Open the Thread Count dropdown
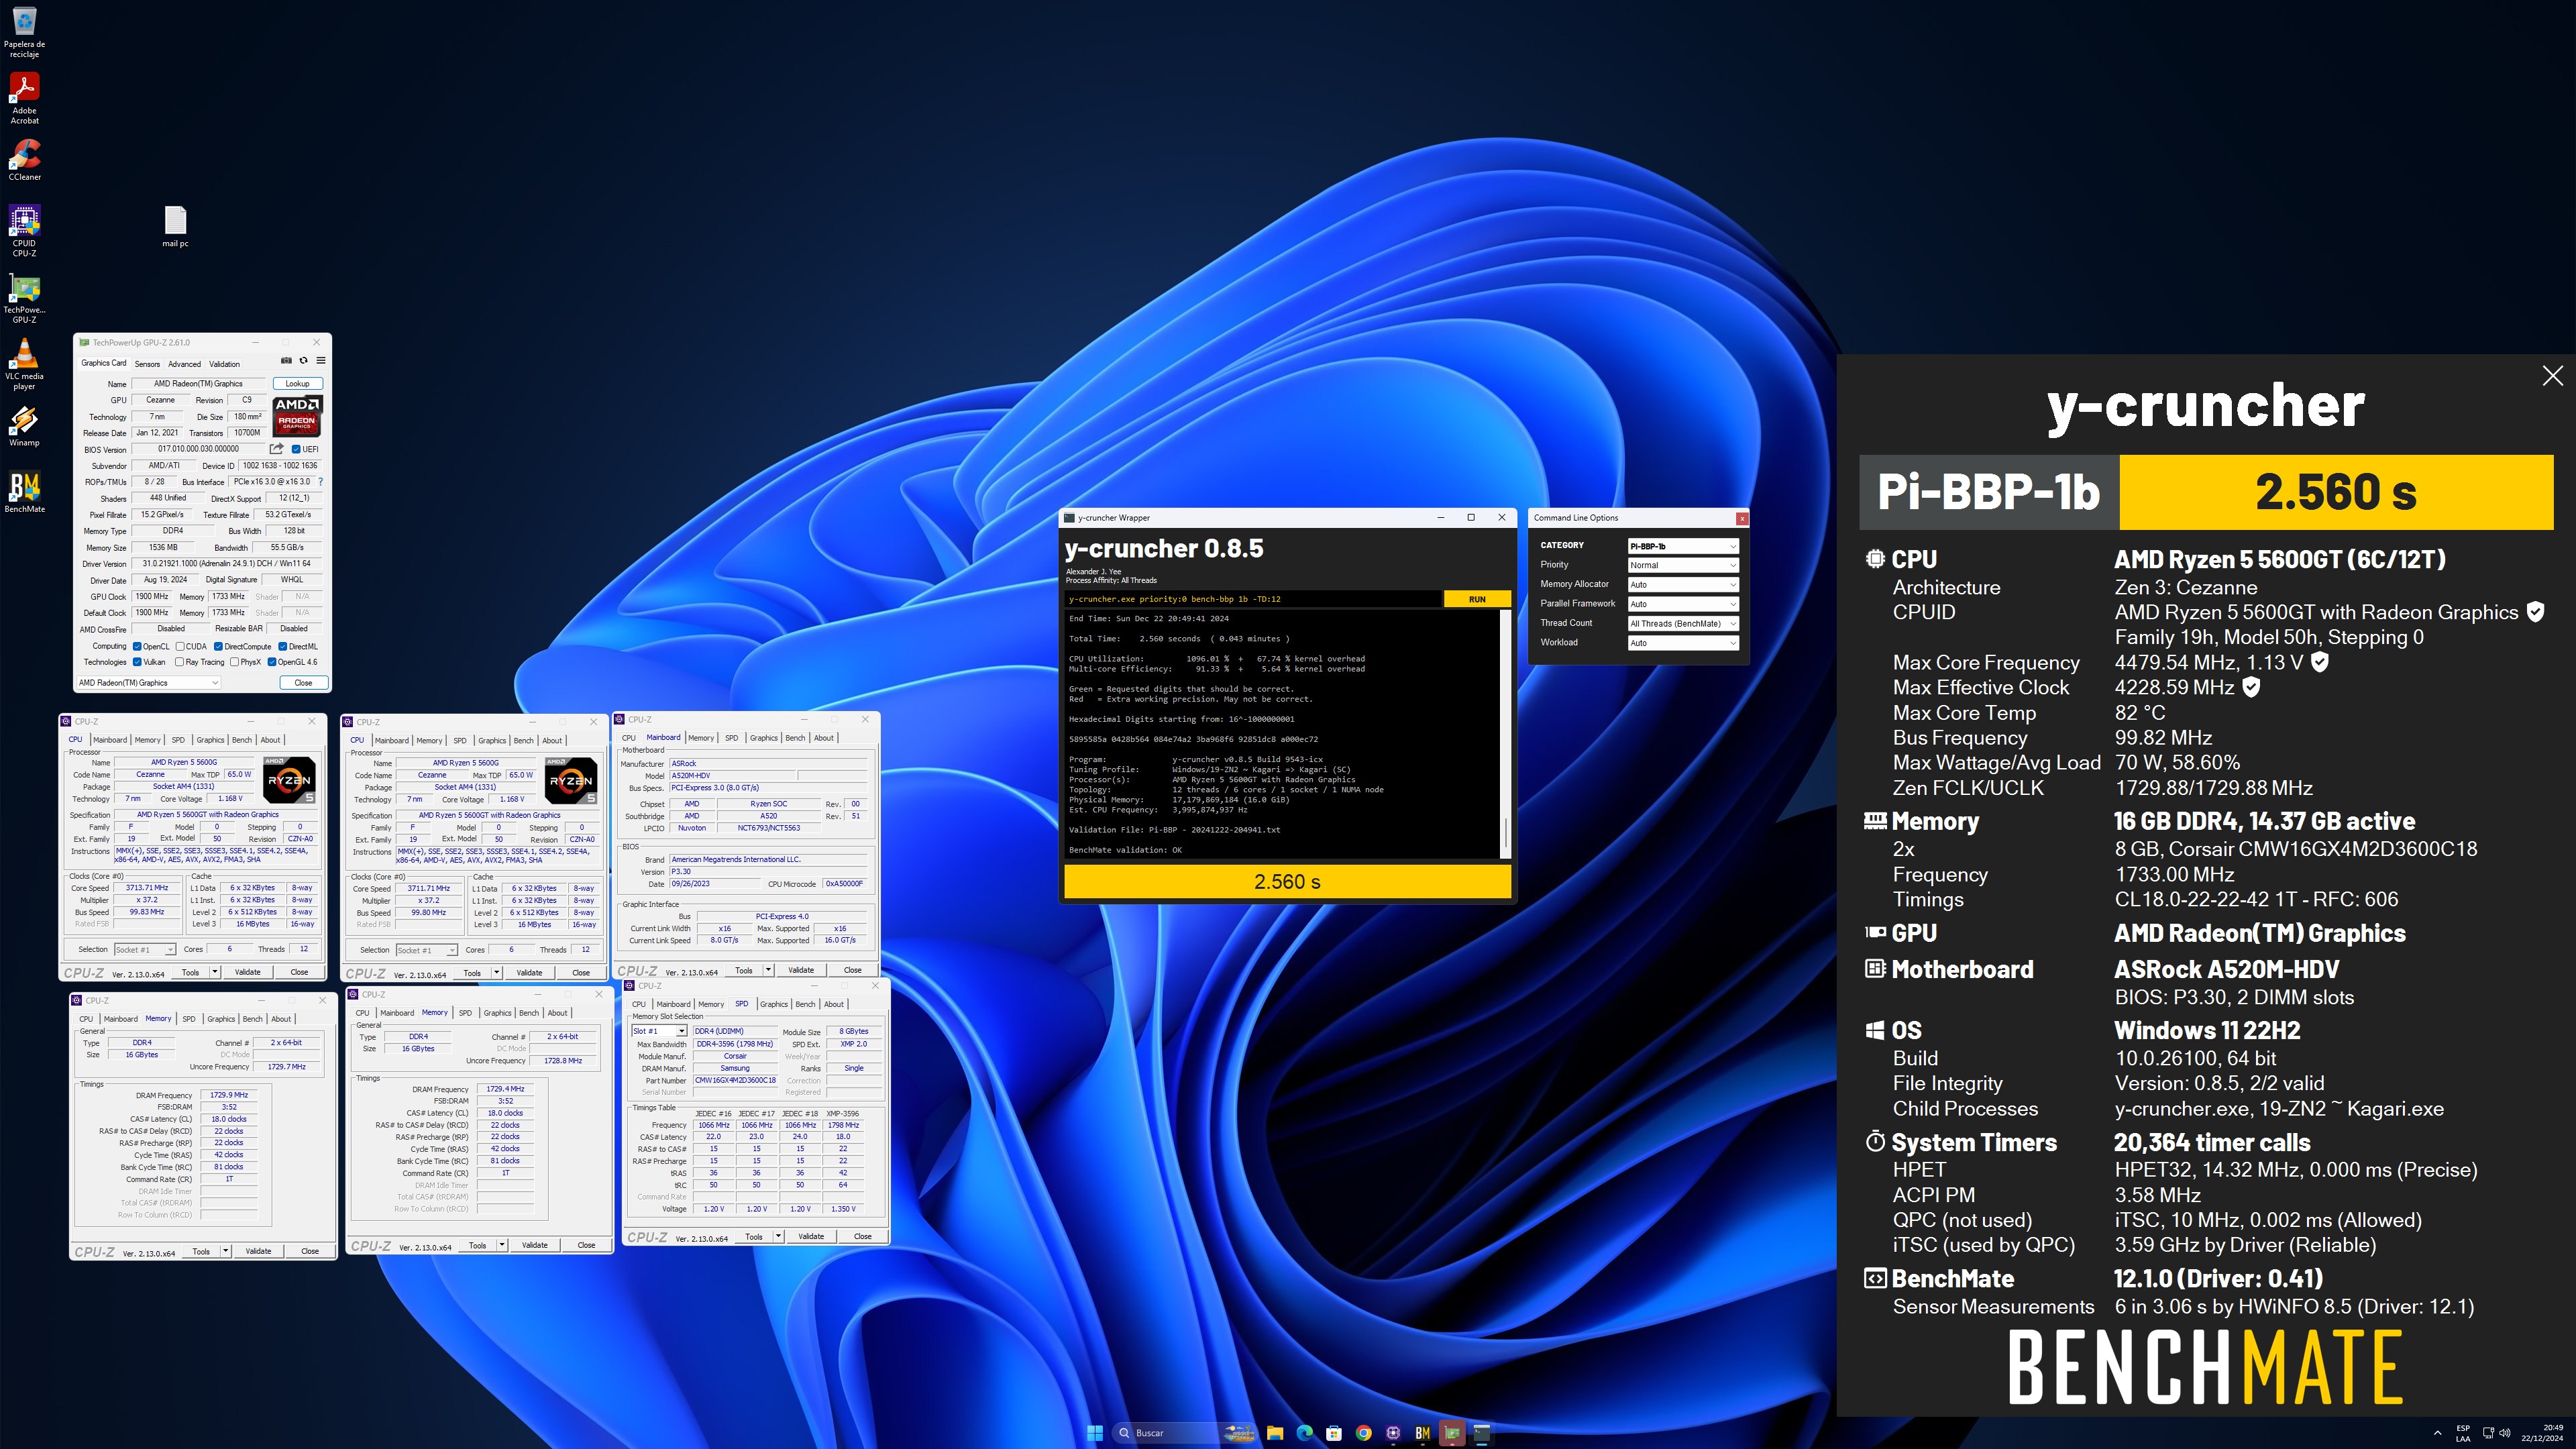The height and width of the screenshot is (1449, 2576). [1683, 624]
